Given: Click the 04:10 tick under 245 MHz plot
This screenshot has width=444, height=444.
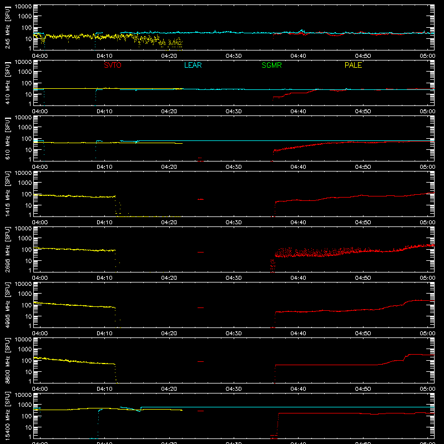Looking at the screenshot, I should pos(104,56).
